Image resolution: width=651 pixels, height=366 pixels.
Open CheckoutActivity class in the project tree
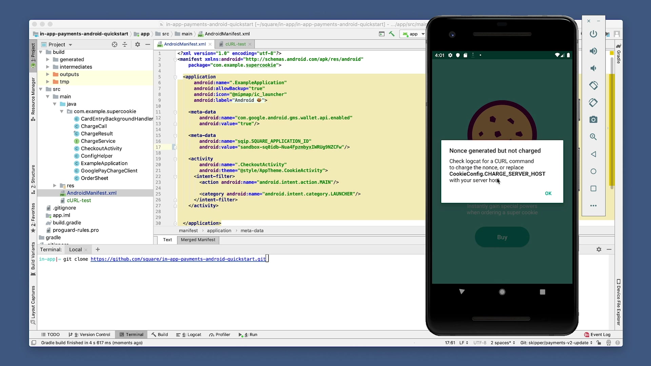pyautogui.click(x=101, y=148)
